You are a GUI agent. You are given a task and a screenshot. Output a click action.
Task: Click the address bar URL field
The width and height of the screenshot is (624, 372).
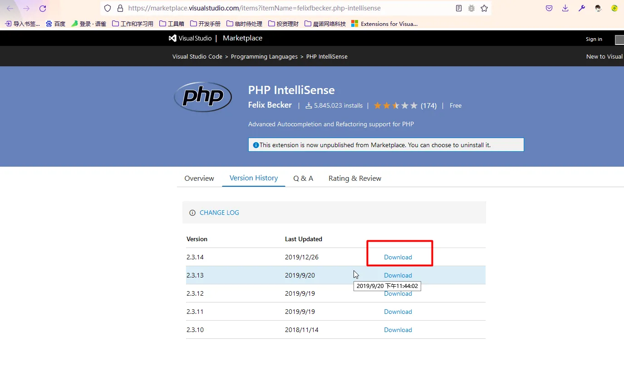(272, 8)
